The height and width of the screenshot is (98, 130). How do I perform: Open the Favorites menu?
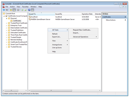point(25,7)
